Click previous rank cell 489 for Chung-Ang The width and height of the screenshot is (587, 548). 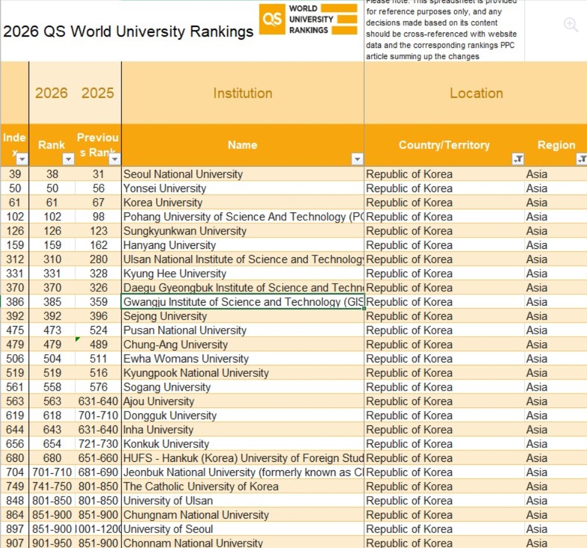[x=99, y=345]
